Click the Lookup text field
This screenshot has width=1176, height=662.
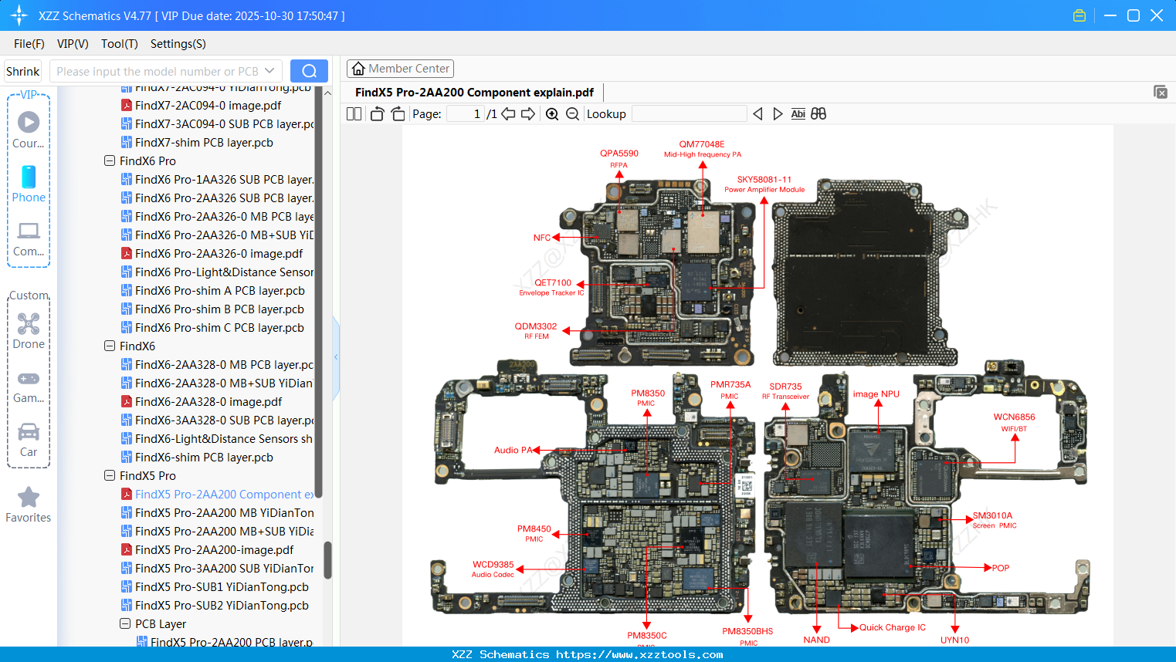(689, 114)
